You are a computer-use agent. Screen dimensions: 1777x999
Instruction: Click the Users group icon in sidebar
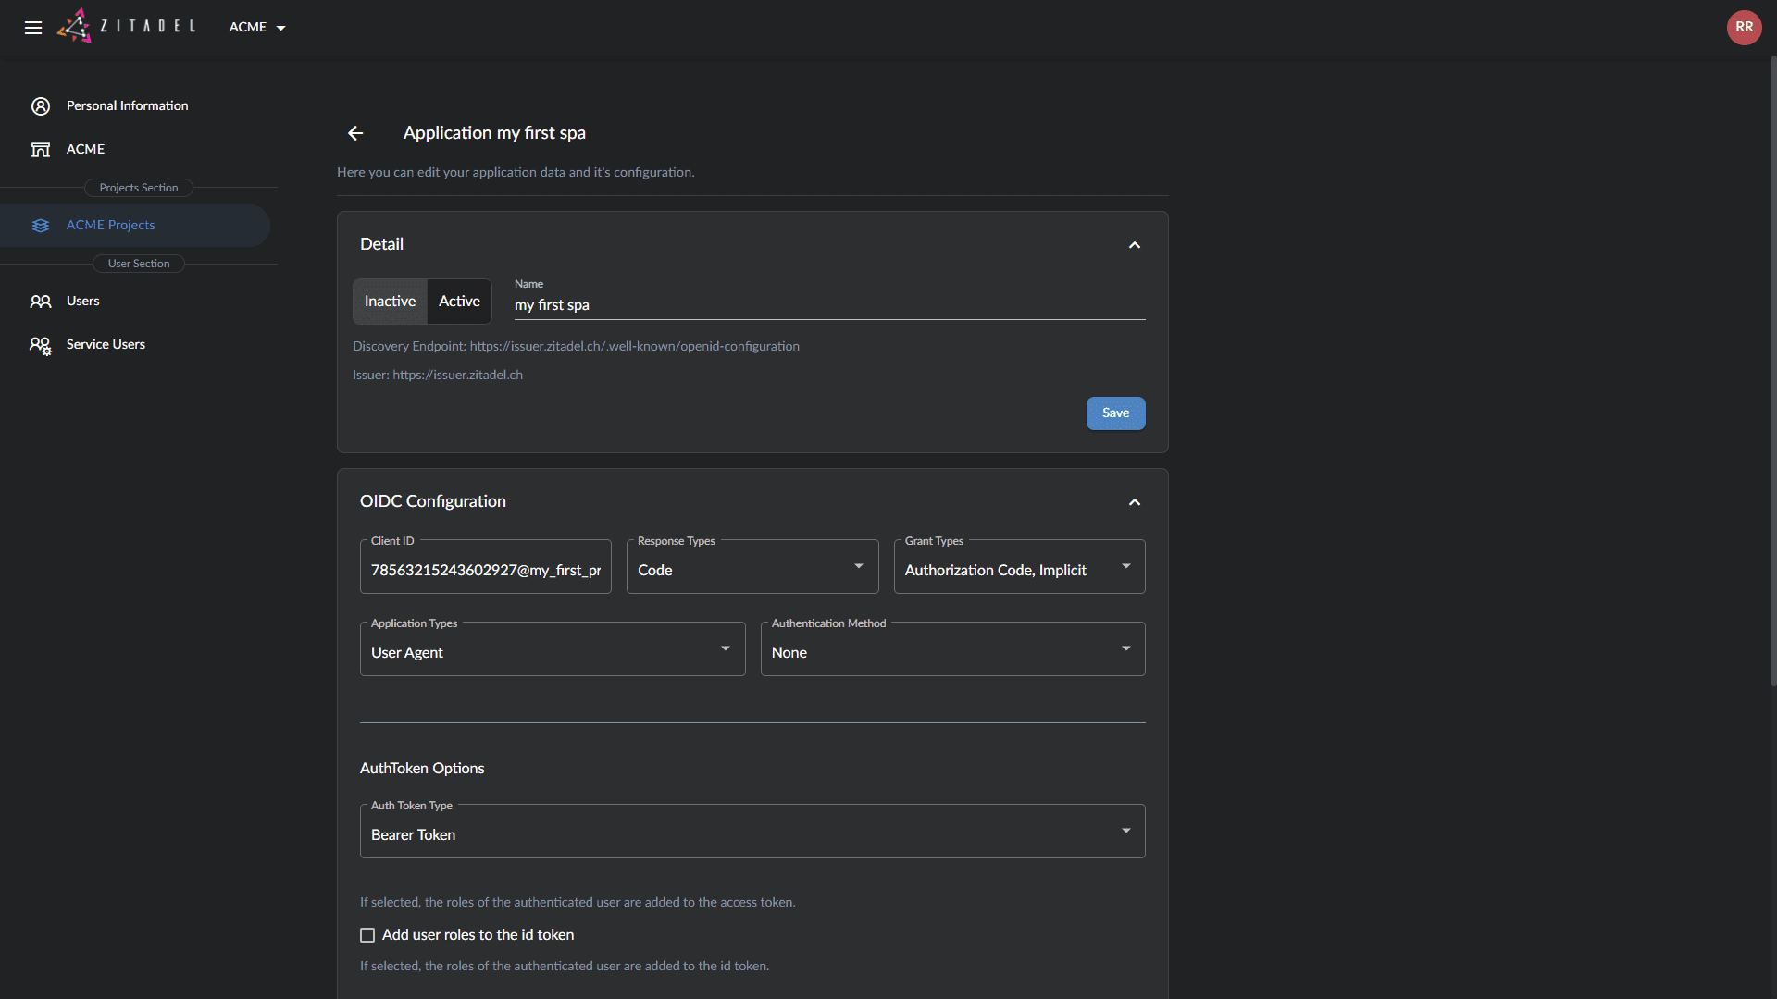pos(41,302)
